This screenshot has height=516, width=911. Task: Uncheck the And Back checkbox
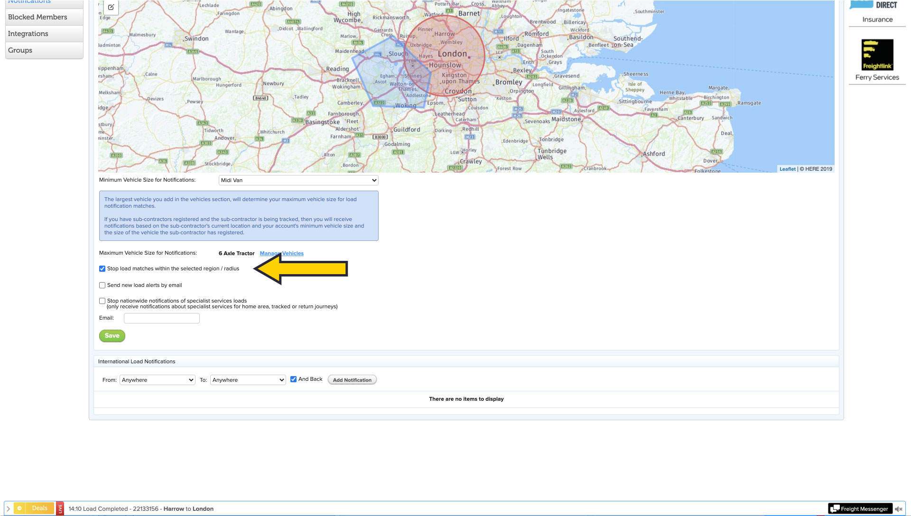click(x=293, y=379)
